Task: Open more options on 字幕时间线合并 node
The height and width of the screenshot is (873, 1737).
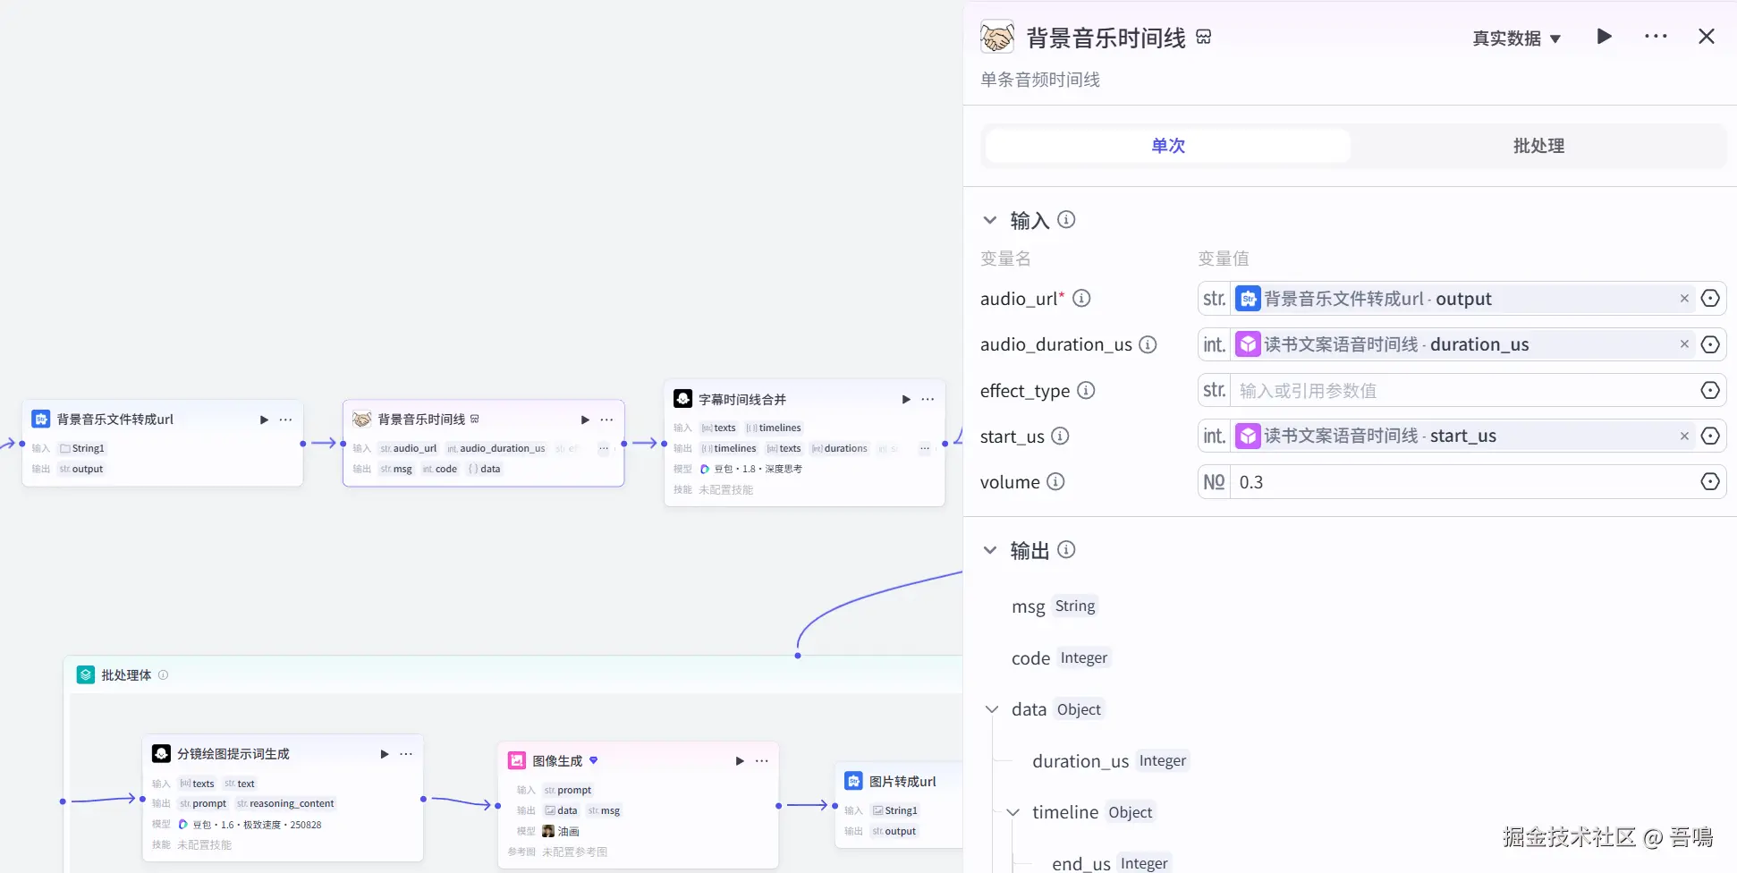Action: (928, 399)
